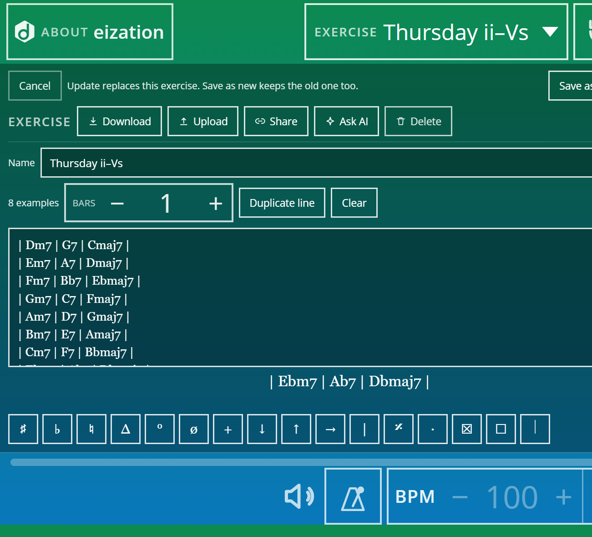Open the Thursday ii–Vs exercise dropdown
This screenshot has width=592, height=537.
436,32
